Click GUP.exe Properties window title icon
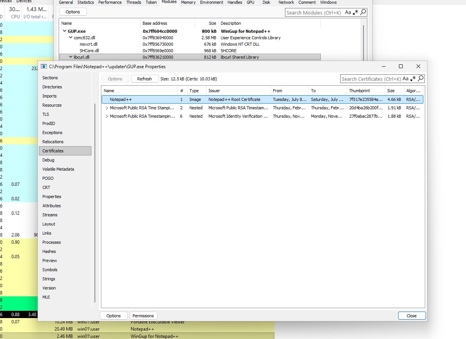 (44, 67)
